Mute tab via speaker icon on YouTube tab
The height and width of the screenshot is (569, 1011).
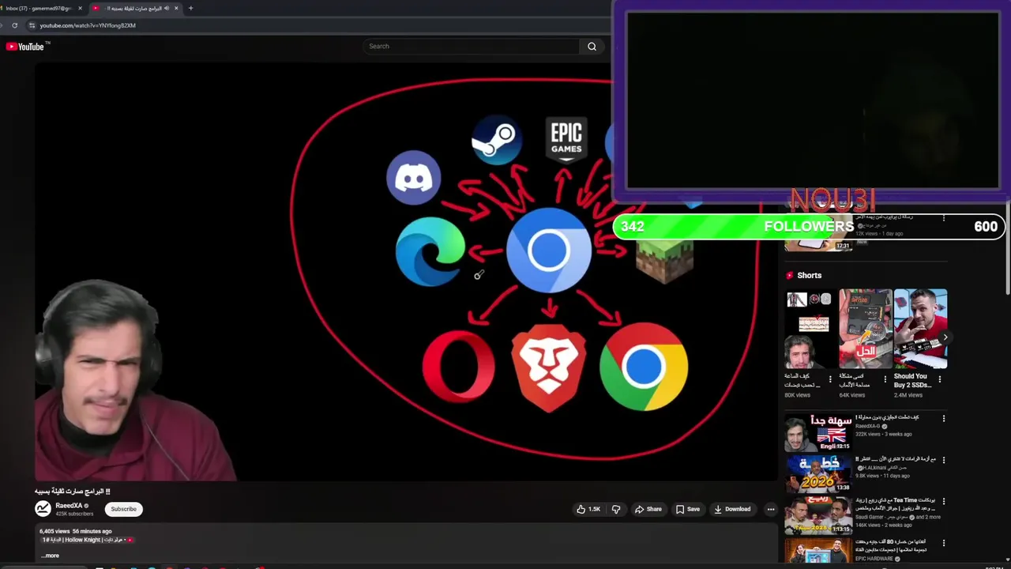[x=167, y=8]
